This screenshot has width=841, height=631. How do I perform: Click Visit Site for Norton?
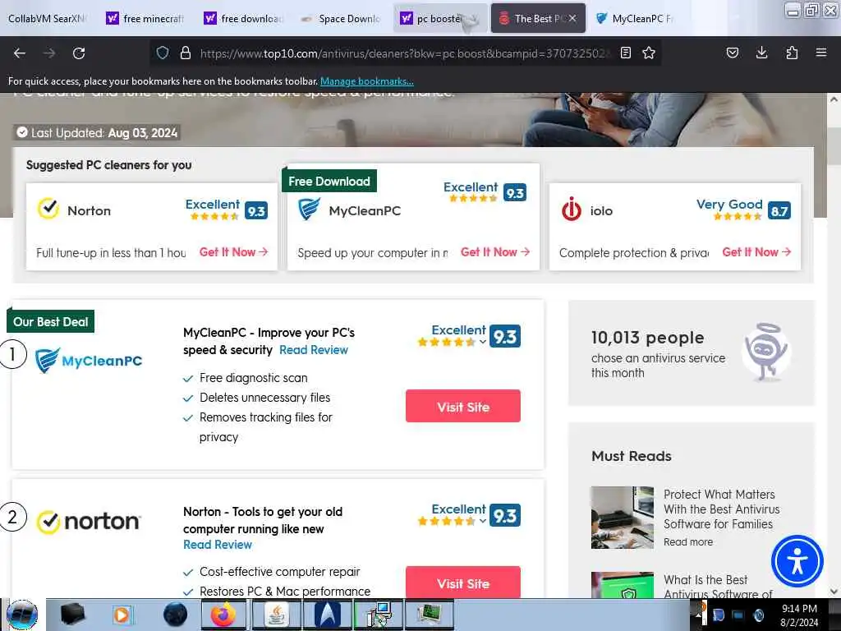(x=463, y=583)
